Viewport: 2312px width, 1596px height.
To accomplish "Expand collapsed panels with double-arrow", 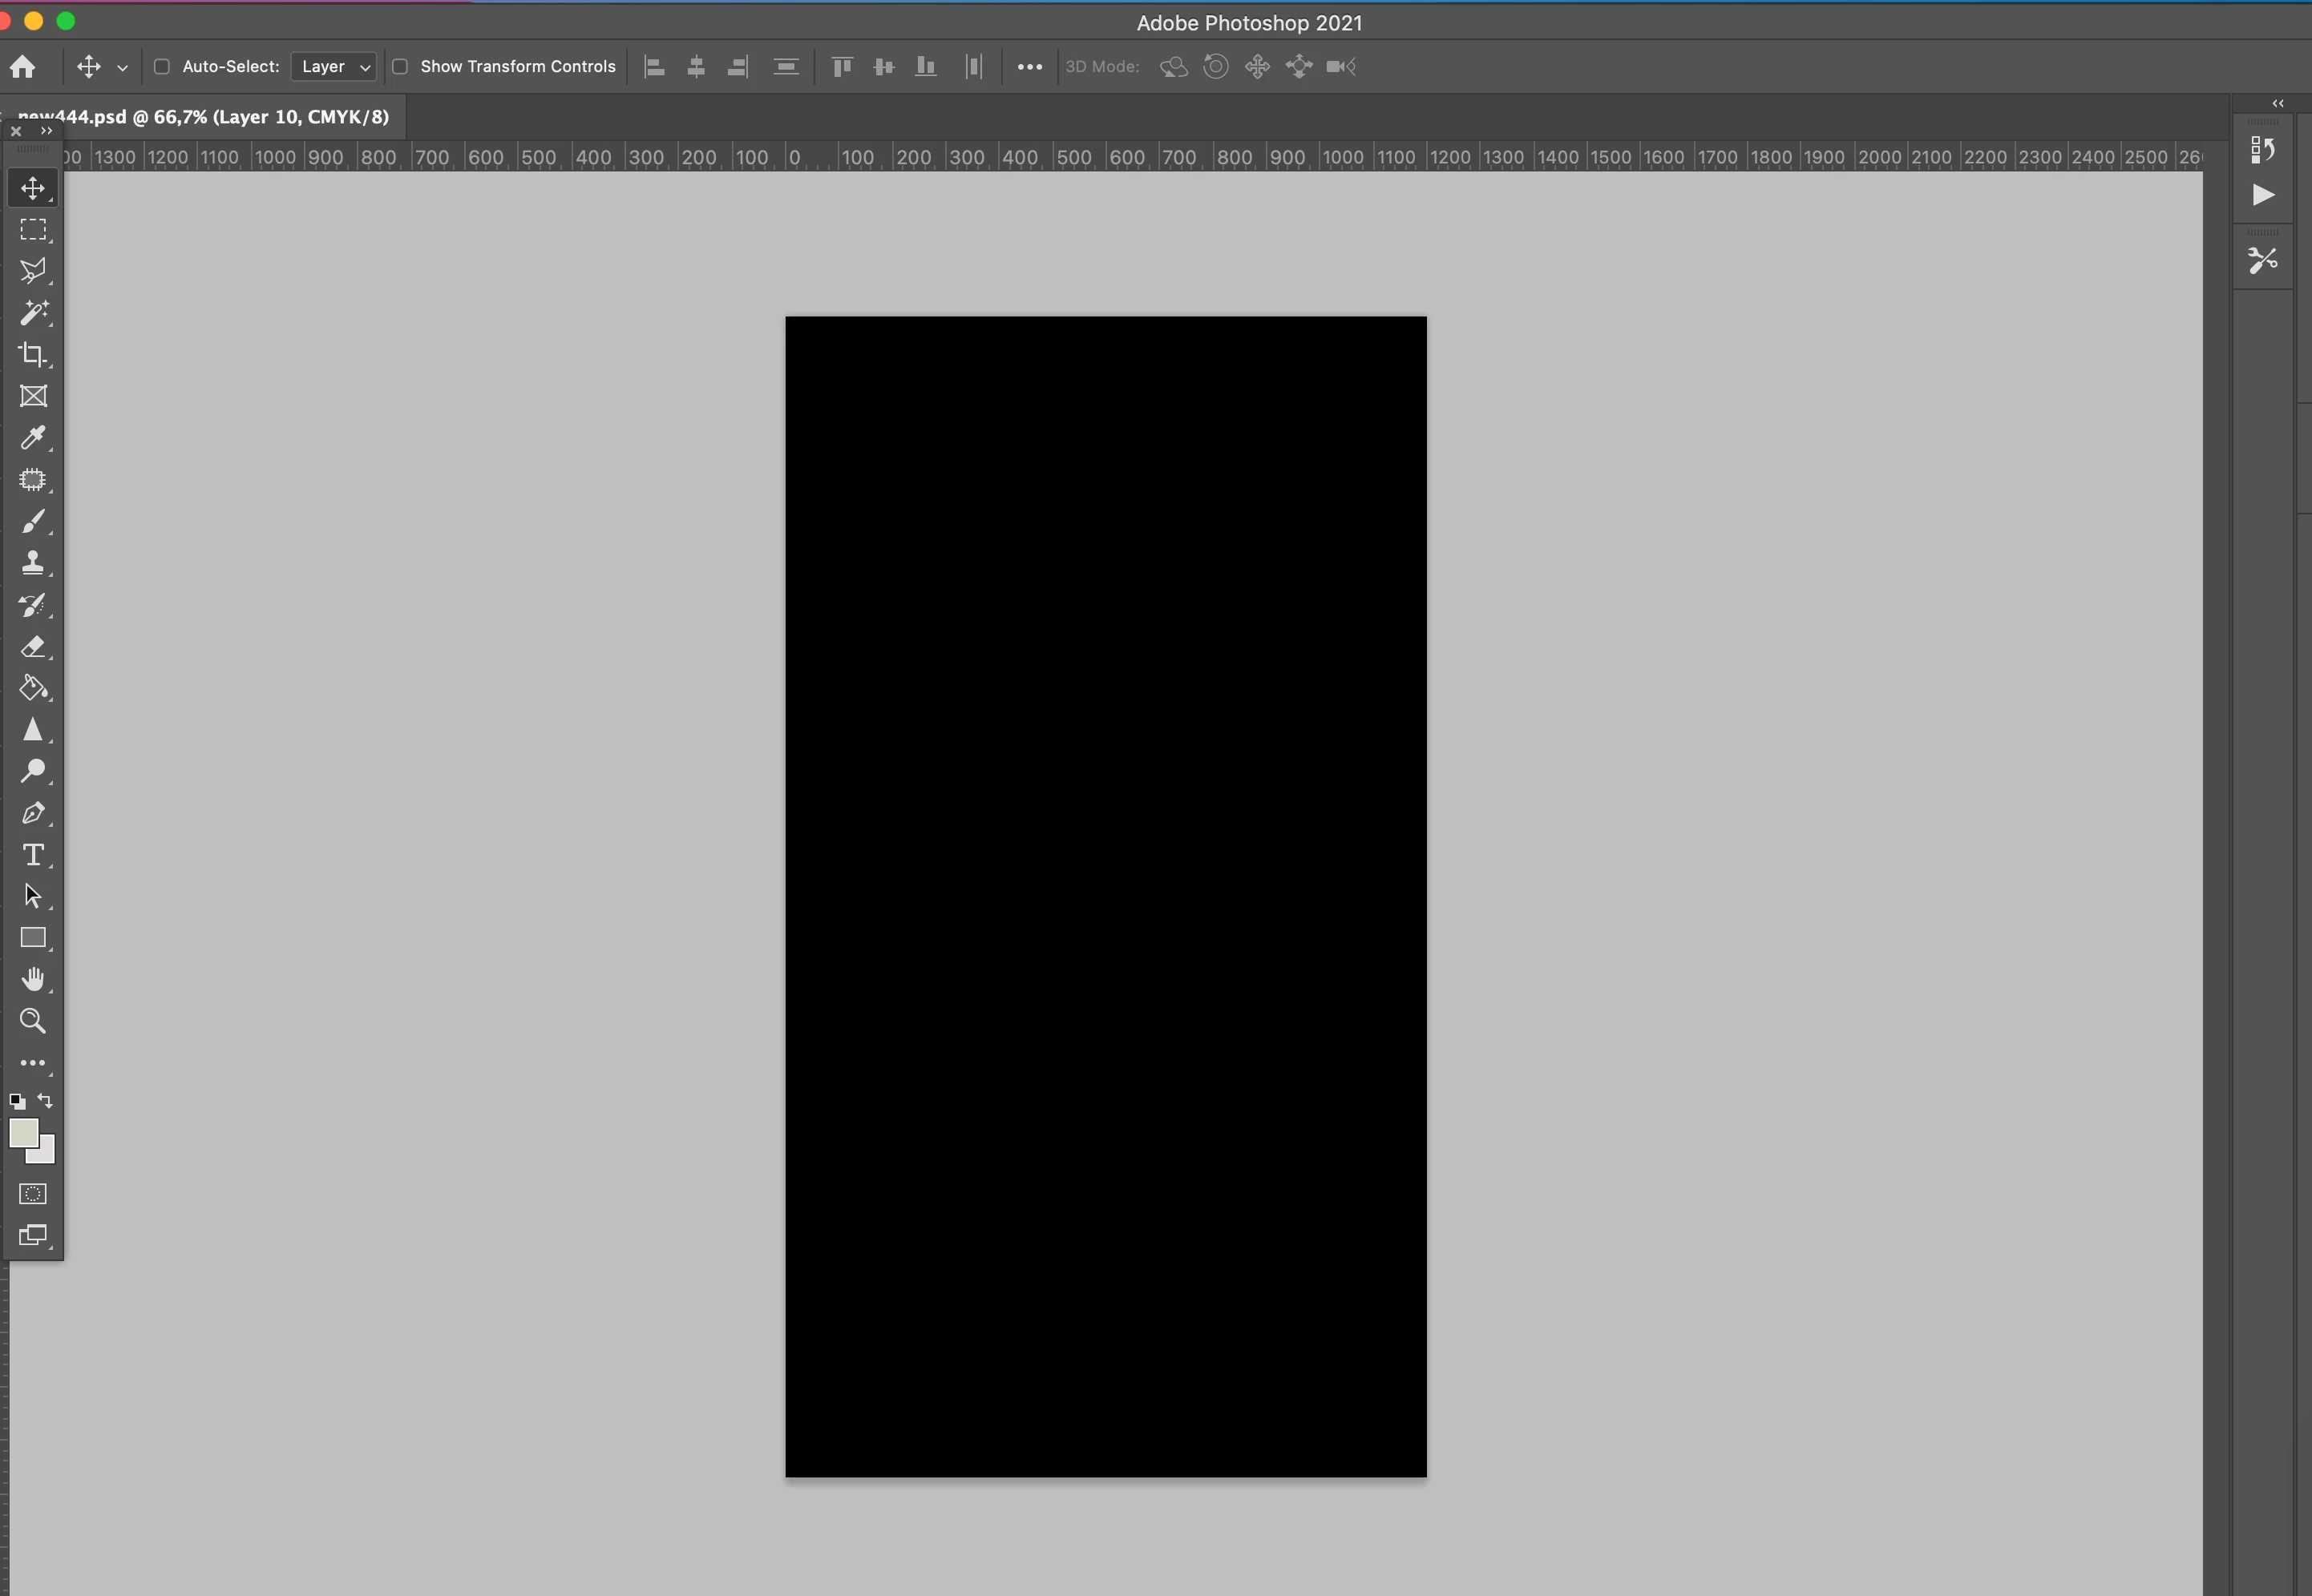I will point(2278,103).
